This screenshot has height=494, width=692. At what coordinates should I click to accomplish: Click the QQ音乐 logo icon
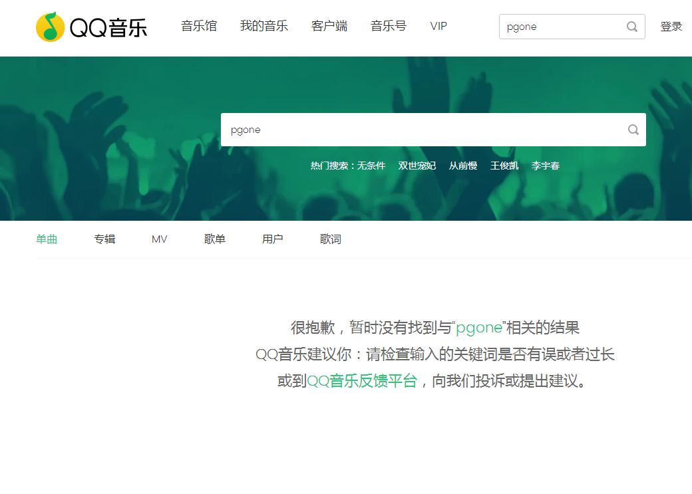[x=50, y=27]
